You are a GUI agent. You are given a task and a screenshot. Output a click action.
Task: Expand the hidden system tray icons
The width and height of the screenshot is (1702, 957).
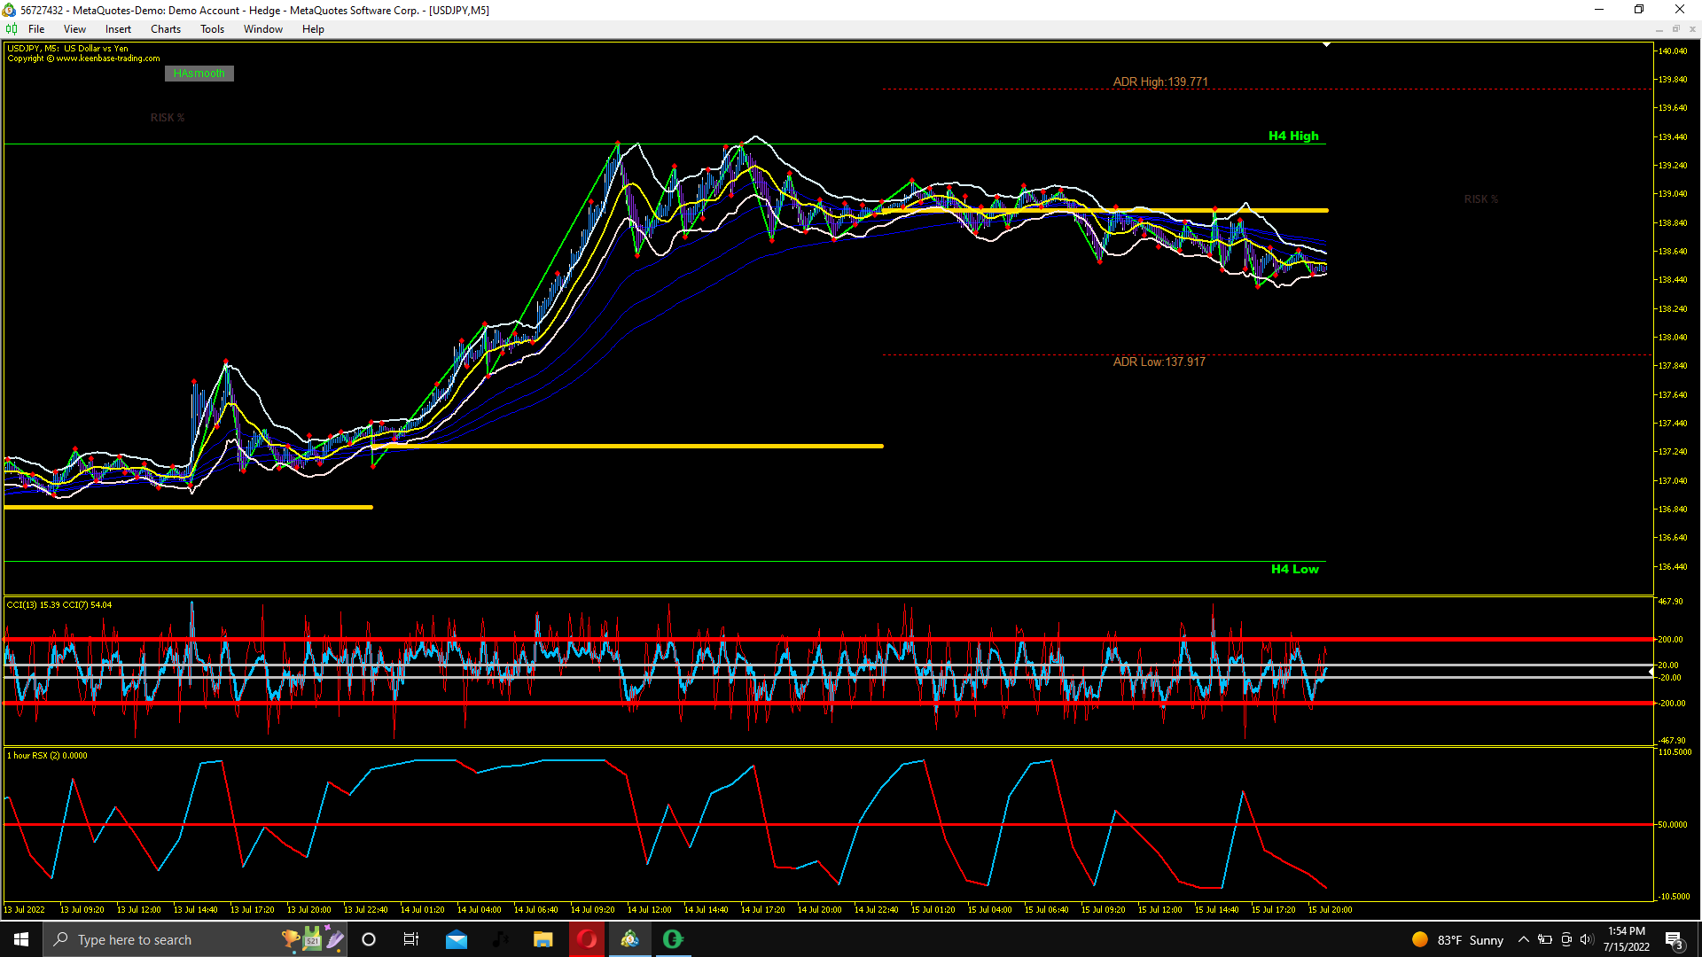click(1523, 939)
